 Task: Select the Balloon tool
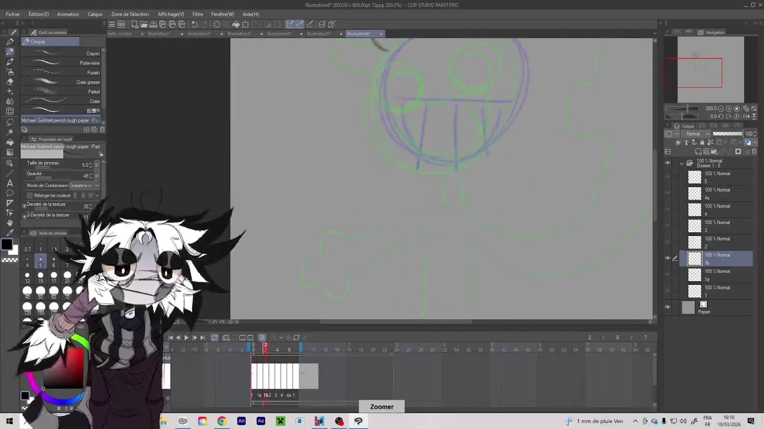point(10,193)
